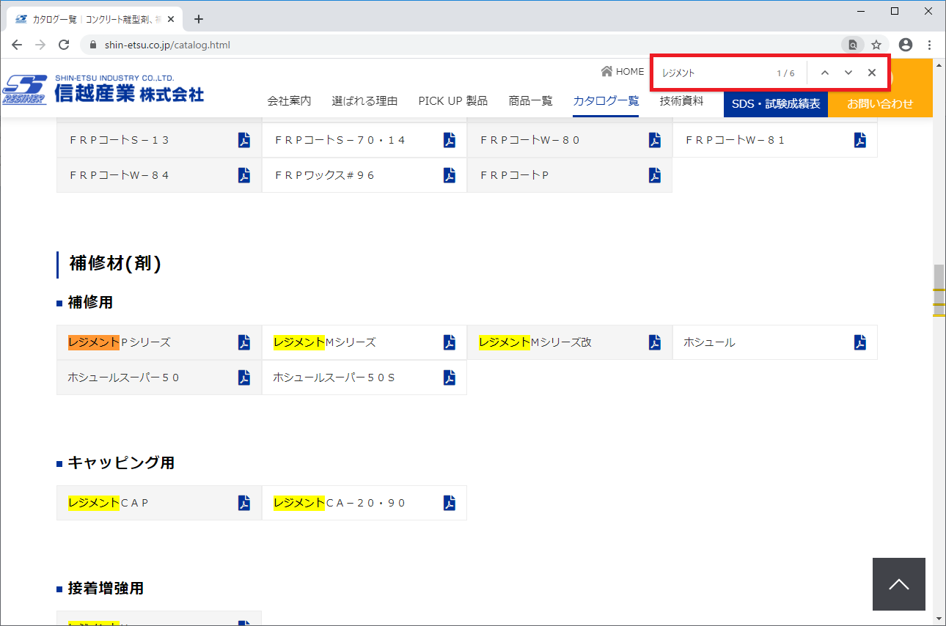The image size is (946, 626).
Task: Open 会社案内 menu item
Action: [x=289, y=101]
